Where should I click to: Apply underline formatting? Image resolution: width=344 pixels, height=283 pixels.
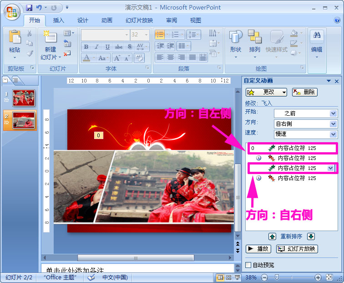[107, 46]
